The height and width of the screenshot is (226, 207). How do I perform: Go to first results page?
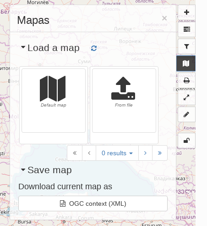pos(75,153)
